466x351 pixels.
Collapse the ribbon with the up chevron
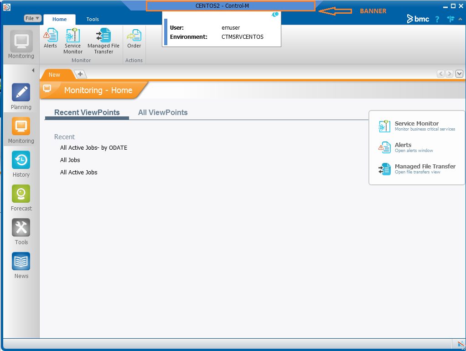(461, 19)
